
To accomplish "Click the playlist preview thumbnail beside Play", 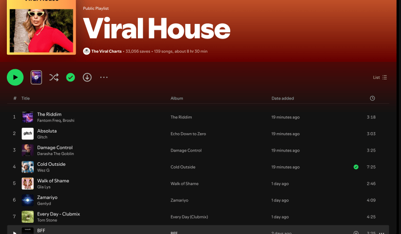I will (x=36, y=77).
